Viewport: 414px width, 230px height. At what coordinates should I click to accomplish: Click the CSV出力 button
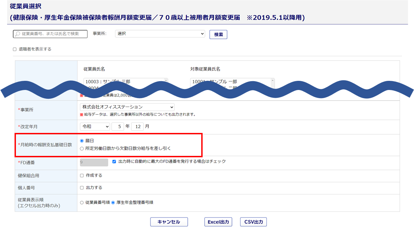pyautogui.click(x=253, y=222)
